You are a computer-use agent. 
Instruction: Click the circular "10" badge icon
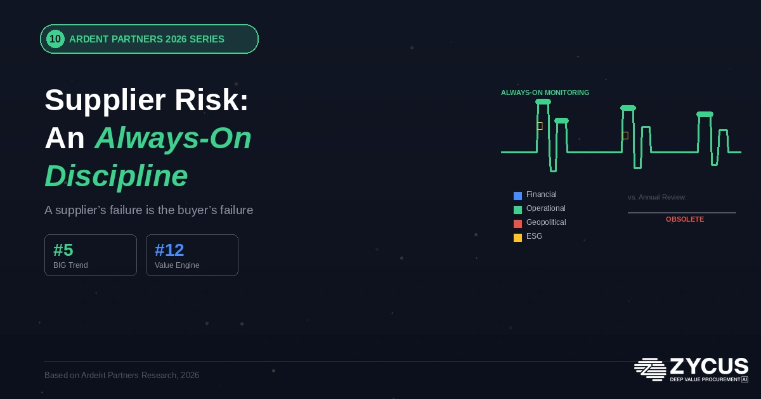pos(55,39)
